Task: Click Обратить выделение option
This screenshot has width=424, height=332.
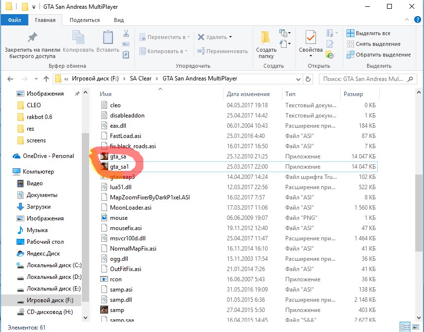Action: (379, 55)
